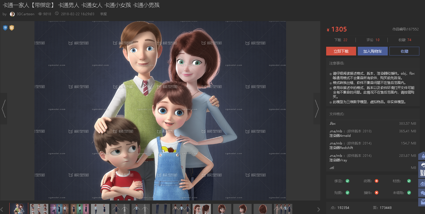Click the price ¥1305
This screenshot has height=214, width=425.
[x=337, y=29]
